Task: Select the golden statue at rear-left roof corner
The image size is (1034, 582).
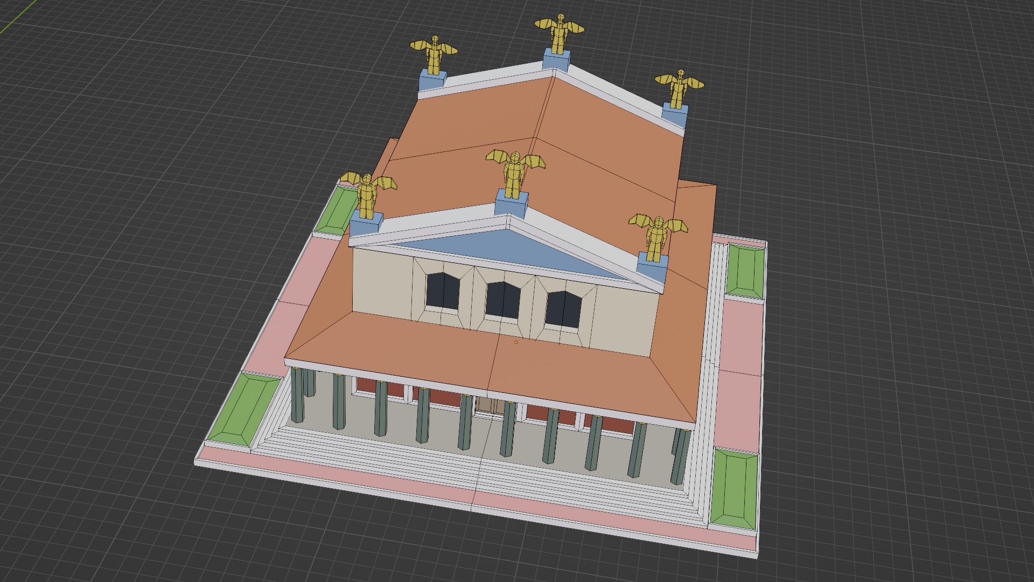Action: click(x=434, y=54)
